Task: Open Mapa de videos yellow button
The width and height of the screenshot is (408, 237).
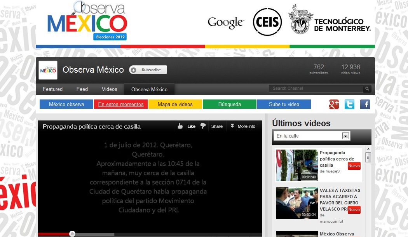Action: pos(175,105)
